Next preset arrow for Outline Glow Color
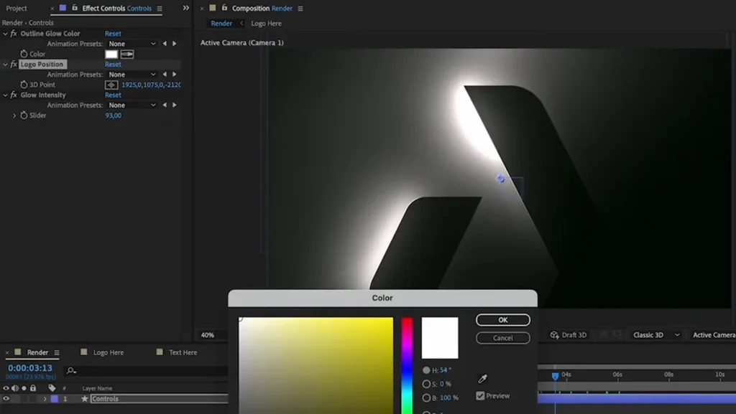736x414 pixels. click(x=175, y=44)
